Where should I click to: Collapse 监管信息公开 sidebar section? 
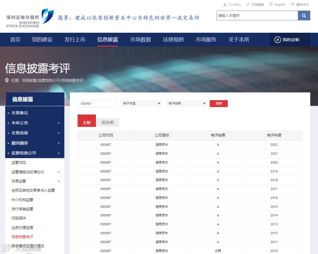tap(59, 153)
